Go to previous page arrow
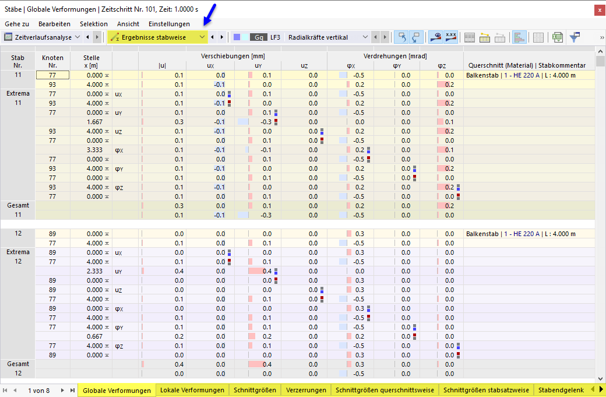The image size is (606, 397). 15,391
